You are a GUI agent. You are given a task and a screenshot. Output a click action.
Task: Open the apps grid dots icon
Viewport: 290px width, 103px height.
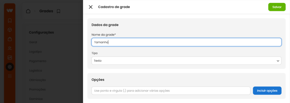(10, 76)
